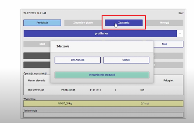
Task: Click the Stop button
Action: coord(168,44)
